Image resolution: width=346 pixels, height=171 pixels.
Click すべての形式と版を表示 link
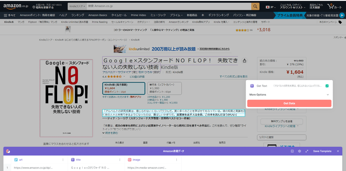234,77
